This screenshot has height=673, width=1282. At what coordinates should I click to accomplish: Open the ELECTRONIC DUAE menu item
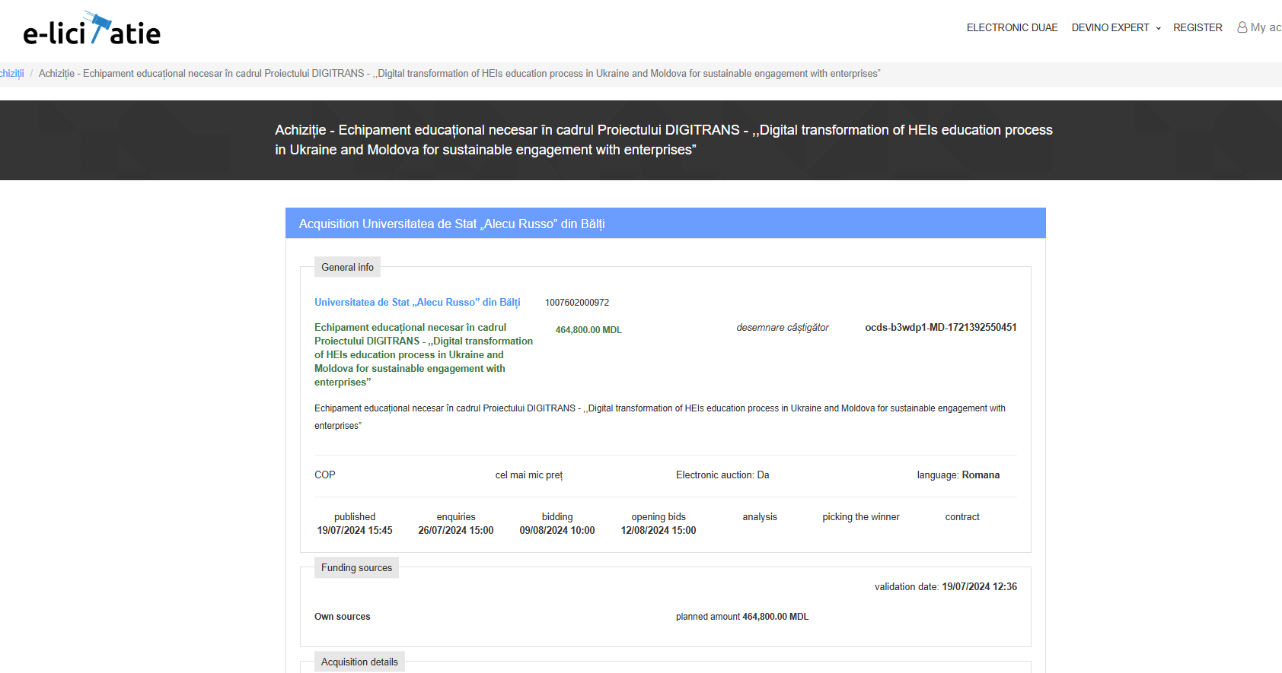click(x=1012, y=27)
